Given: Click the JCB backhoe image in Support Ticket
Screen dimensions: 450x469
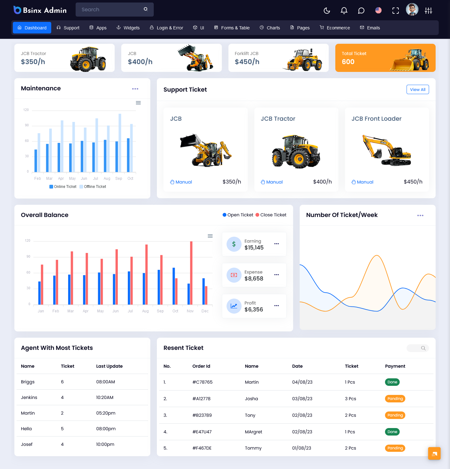Looking at the screenshot, I should tap(206, 150).
